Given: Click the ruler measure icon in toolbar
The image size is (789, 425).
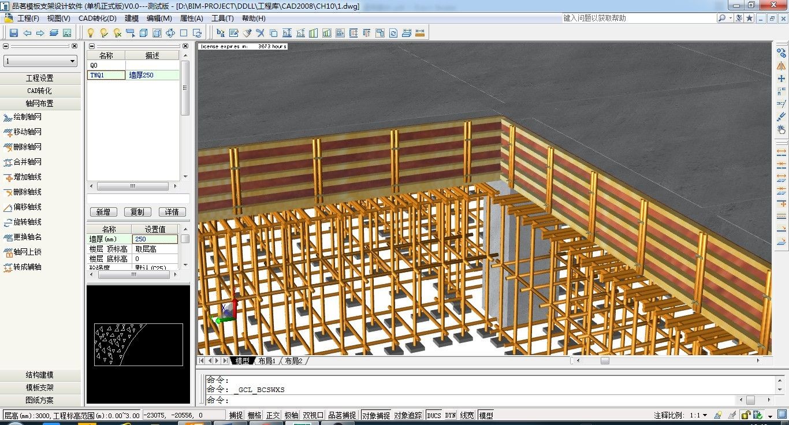Looking at the screenshot, I should (x=420, y=33).
